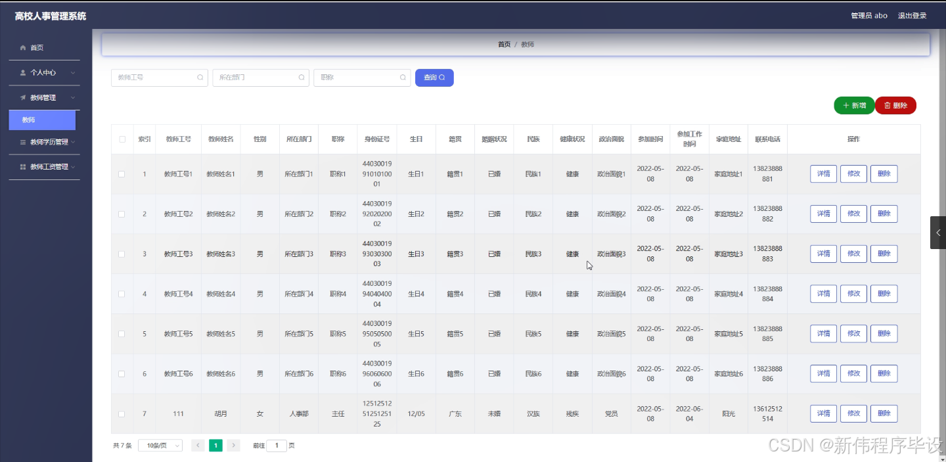
Task: Click the 高校人事管理系统 title
Action: [51, 16]
